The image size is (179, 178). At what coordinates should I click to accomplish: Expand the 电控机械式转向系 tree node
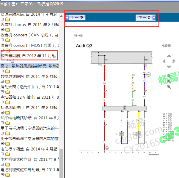[2, 154]
